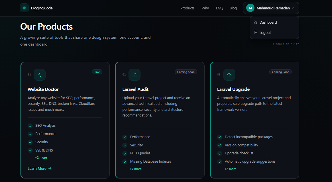This screenshot has height=182, width=332.
Task: Click the check icon beside SEO Analysis
Action: pyautogui.click(x=30, y=126)
